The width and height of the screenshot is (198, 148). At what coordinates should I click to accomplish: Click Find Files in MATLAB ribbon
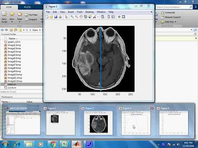[31, 15]
